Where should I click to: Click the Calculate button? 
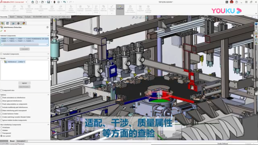pyautogui.click(x=24, y=49)
